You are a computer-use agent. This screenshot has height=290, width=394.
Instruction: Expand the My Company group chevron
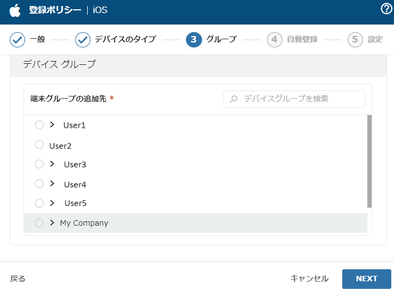pyautogui.click(x=52, y=222)
